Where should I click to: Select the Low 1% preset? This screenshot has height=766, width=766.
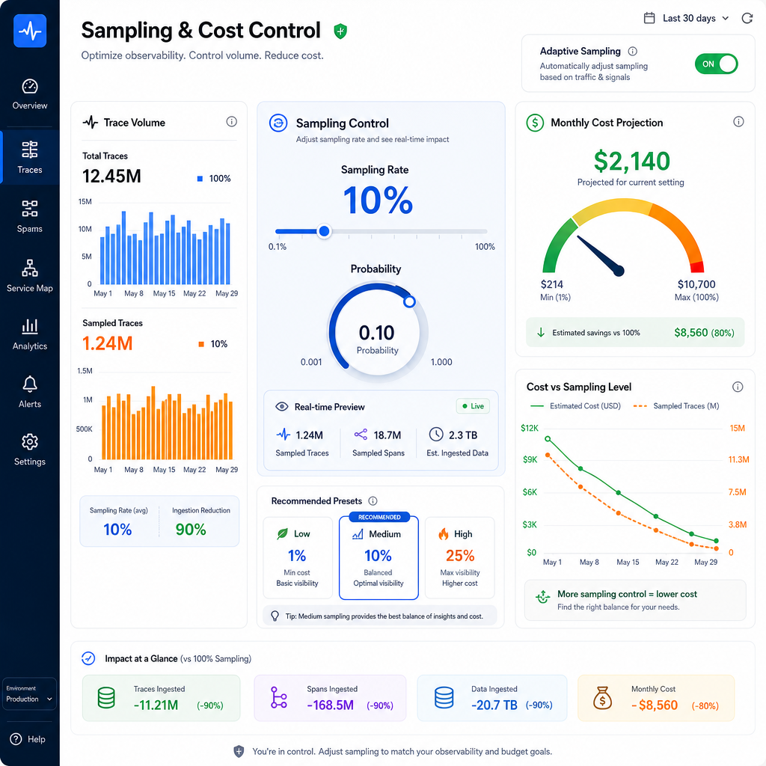point(298,558)
